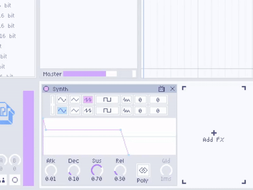Click the Sus knob
Image resolution: width=253 pixels, height=190 pixels.
97,170
